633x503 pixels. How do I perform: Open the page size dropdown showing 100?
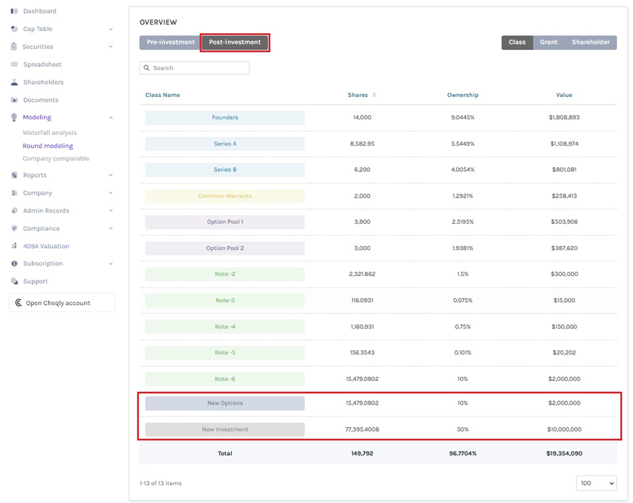(596, 483)
